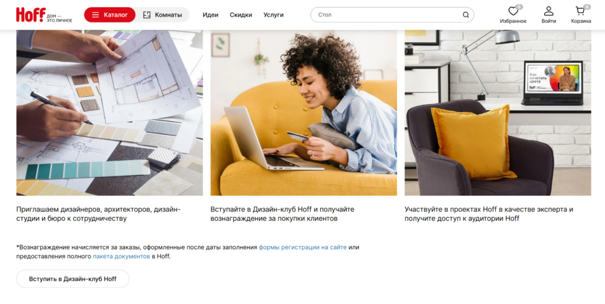This screenshot has height=304, width=605.
Task: Follow the формы регистрации на сайте link
Action: pyautogui.click(x=302, y=247)
